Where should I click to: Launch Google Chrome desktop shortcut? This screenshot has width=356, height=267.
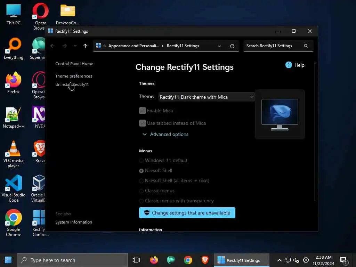coord(14,223)
